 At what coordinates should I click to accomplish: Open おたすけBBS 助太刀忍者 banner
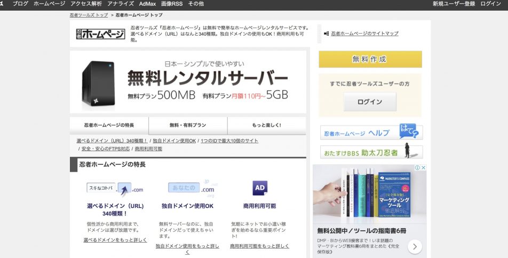[x=371, y=152]
